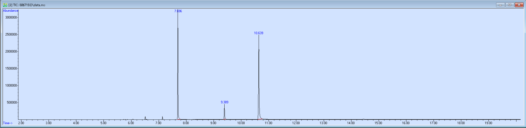Screen dimensions: 526x128
Task: Click the 1000000 abundance tick label
Action: click(x=11, y=85)
